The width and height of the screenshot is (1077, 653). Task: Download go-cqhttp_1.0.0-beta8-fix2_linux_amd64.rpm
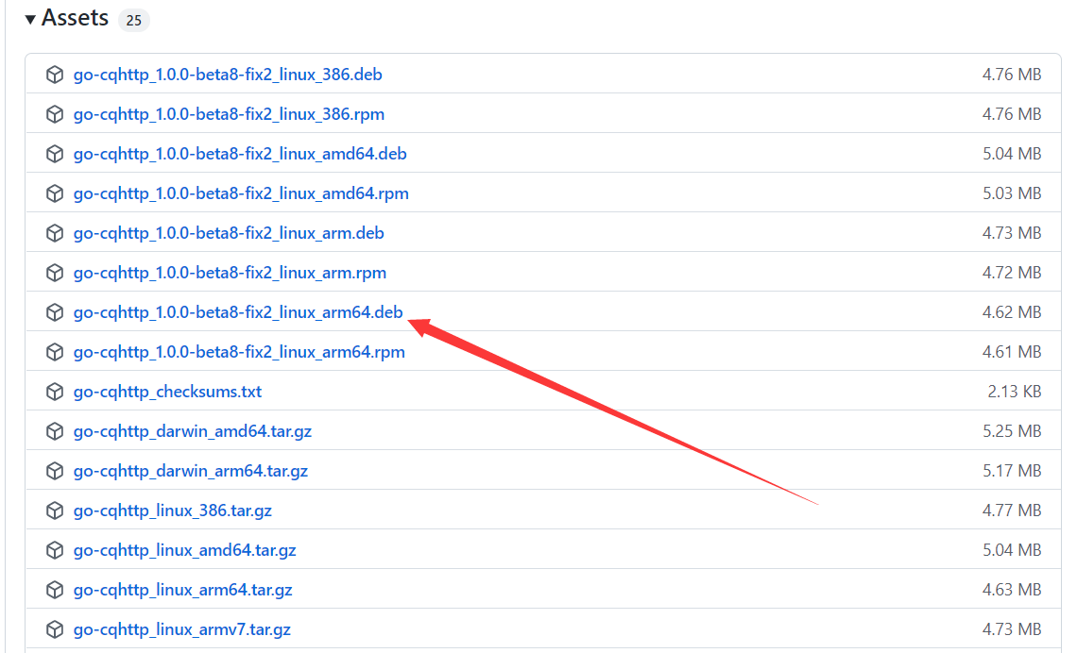pyautogui.click(x=241, y=193)
